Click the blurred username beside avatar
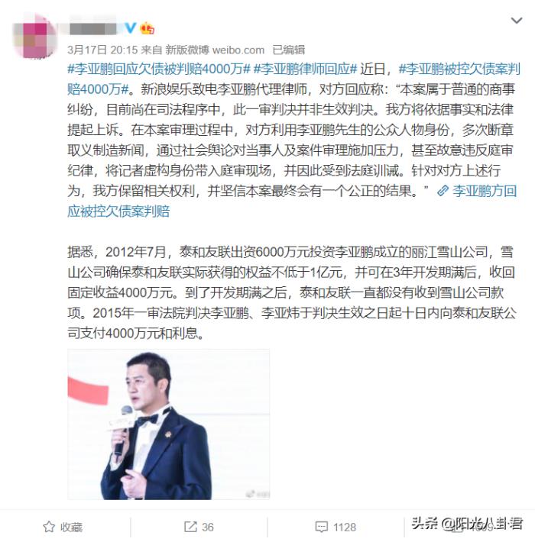The height and width of the screenshot is (542, 535). tap(92, 28)
